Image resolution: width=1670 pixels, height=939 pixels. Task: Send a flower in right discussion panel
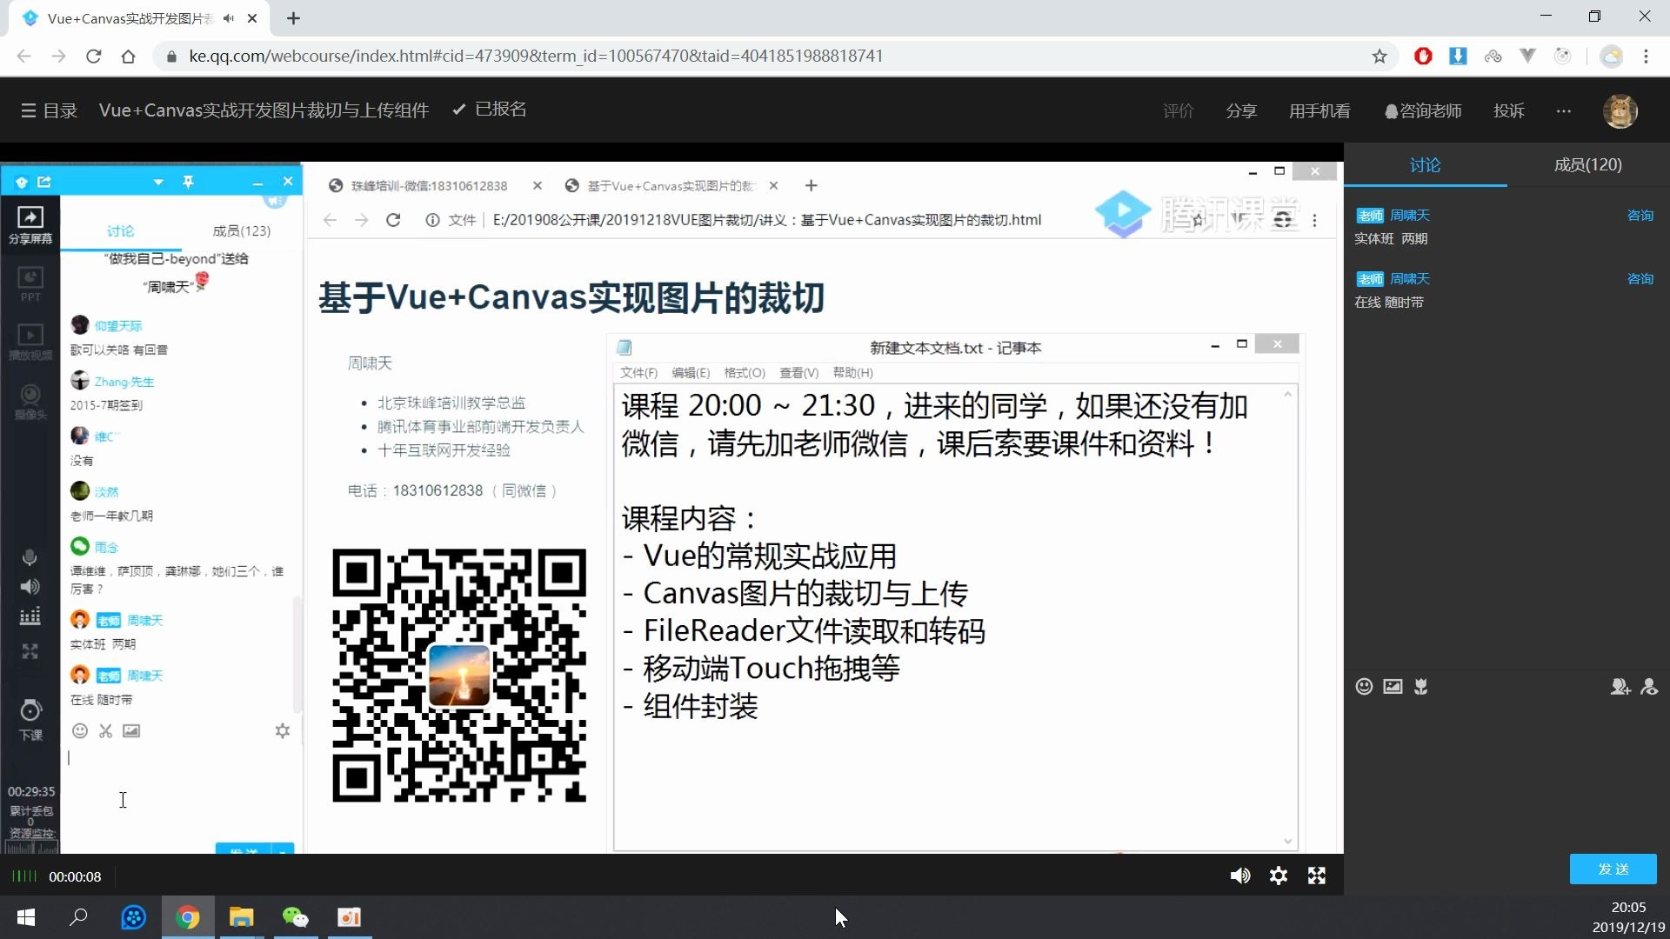1421,687
